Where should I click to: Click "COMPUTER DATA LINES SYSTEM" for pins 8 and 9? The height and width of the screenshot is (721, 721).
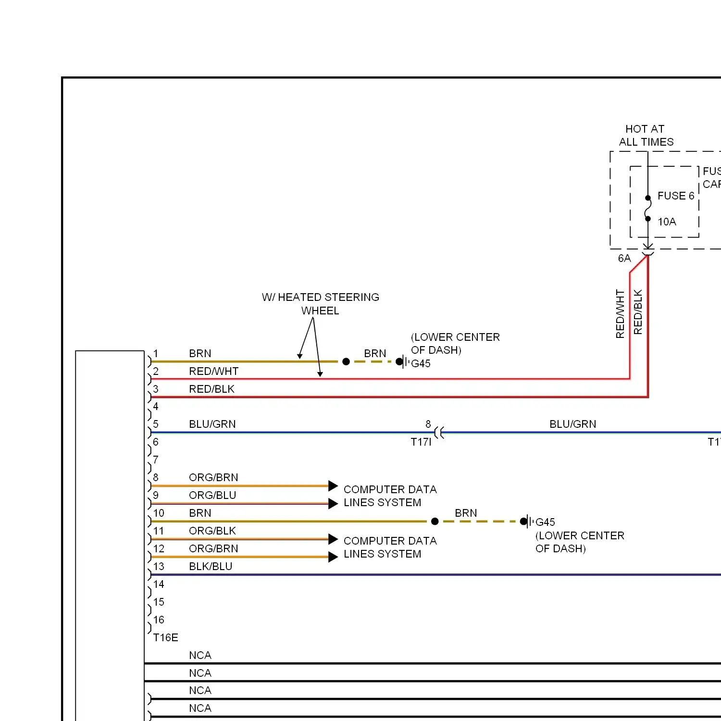[390, 496]
